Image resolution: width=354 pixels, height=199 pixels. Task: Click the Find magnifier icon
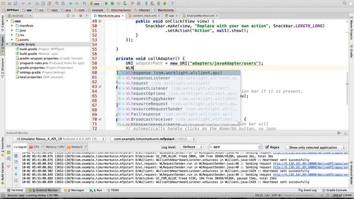point(57,4)
